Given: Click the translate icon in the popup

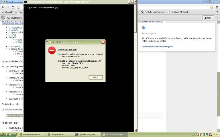Looking at the screenshot, I should click(144, 28).
